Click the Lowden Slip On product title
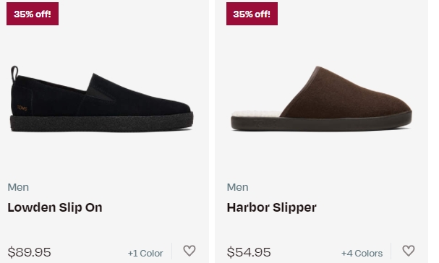Image resolution: width=439 pixels, height=263 pixels. pyautogui.click(x=55, y=207)
